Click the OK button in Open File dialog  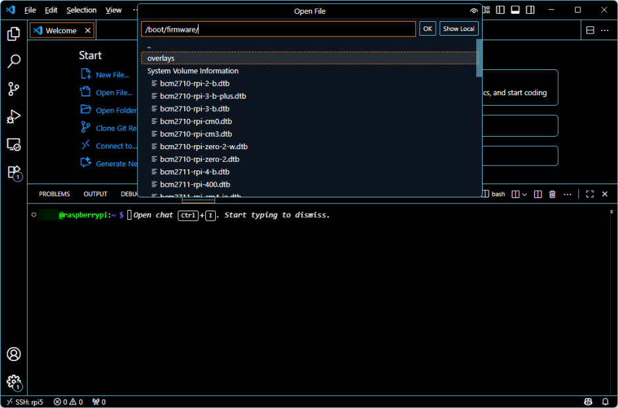pyautogui.click(x=428, y=29)
